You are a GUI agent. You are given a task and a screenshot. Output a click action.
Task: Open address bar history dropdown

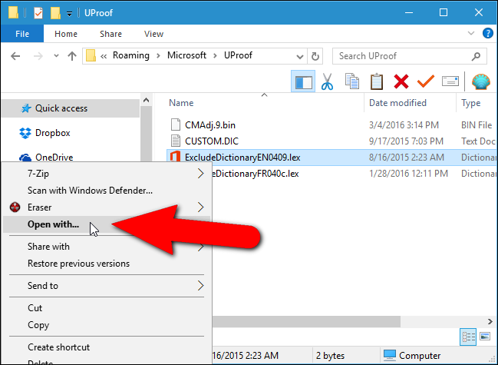click(299, 57)
